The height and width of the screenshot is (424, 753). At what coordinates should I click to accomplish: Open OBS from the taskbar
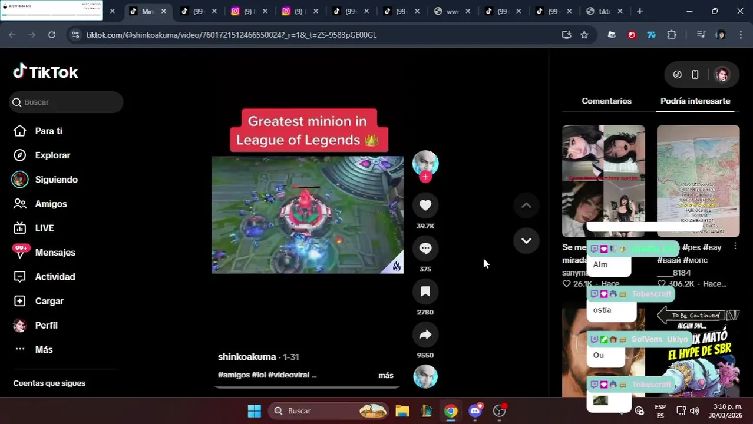(500, 411)
